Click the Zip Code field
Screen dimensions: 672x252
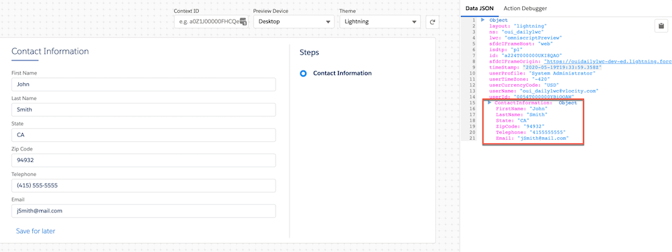[x=144, y=161]
